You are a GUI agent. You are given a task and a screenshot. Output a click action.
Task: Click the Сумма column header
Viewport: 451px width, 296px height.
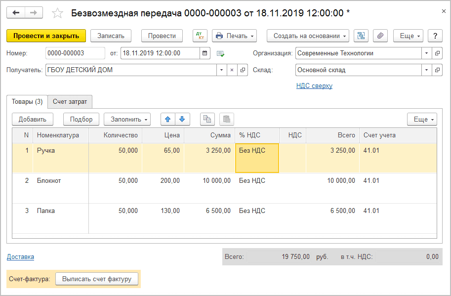click(x=209, y=135)
